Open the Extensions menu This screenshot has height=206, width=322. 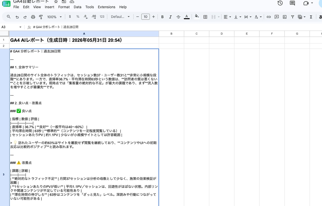tap(106, 7)
